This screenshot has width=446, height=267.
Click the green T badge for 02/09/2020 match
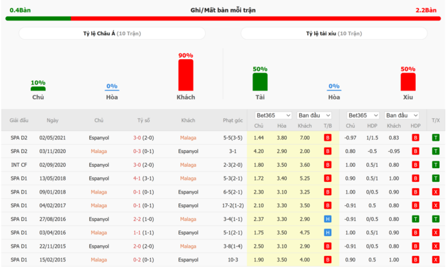click(x=436, y=165)
